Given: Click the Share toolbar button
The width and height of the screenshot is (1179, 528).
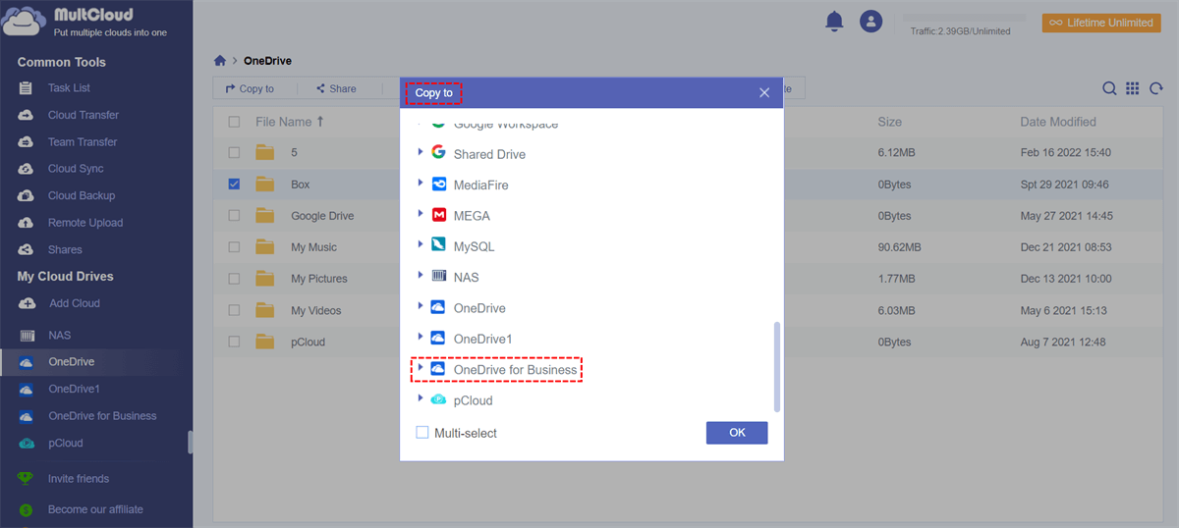Looking at the screenshot, I should (336, 88).
